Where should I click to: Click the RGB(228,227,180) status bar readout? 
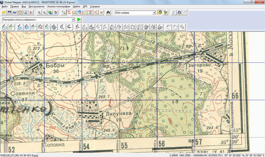(19, 155)
